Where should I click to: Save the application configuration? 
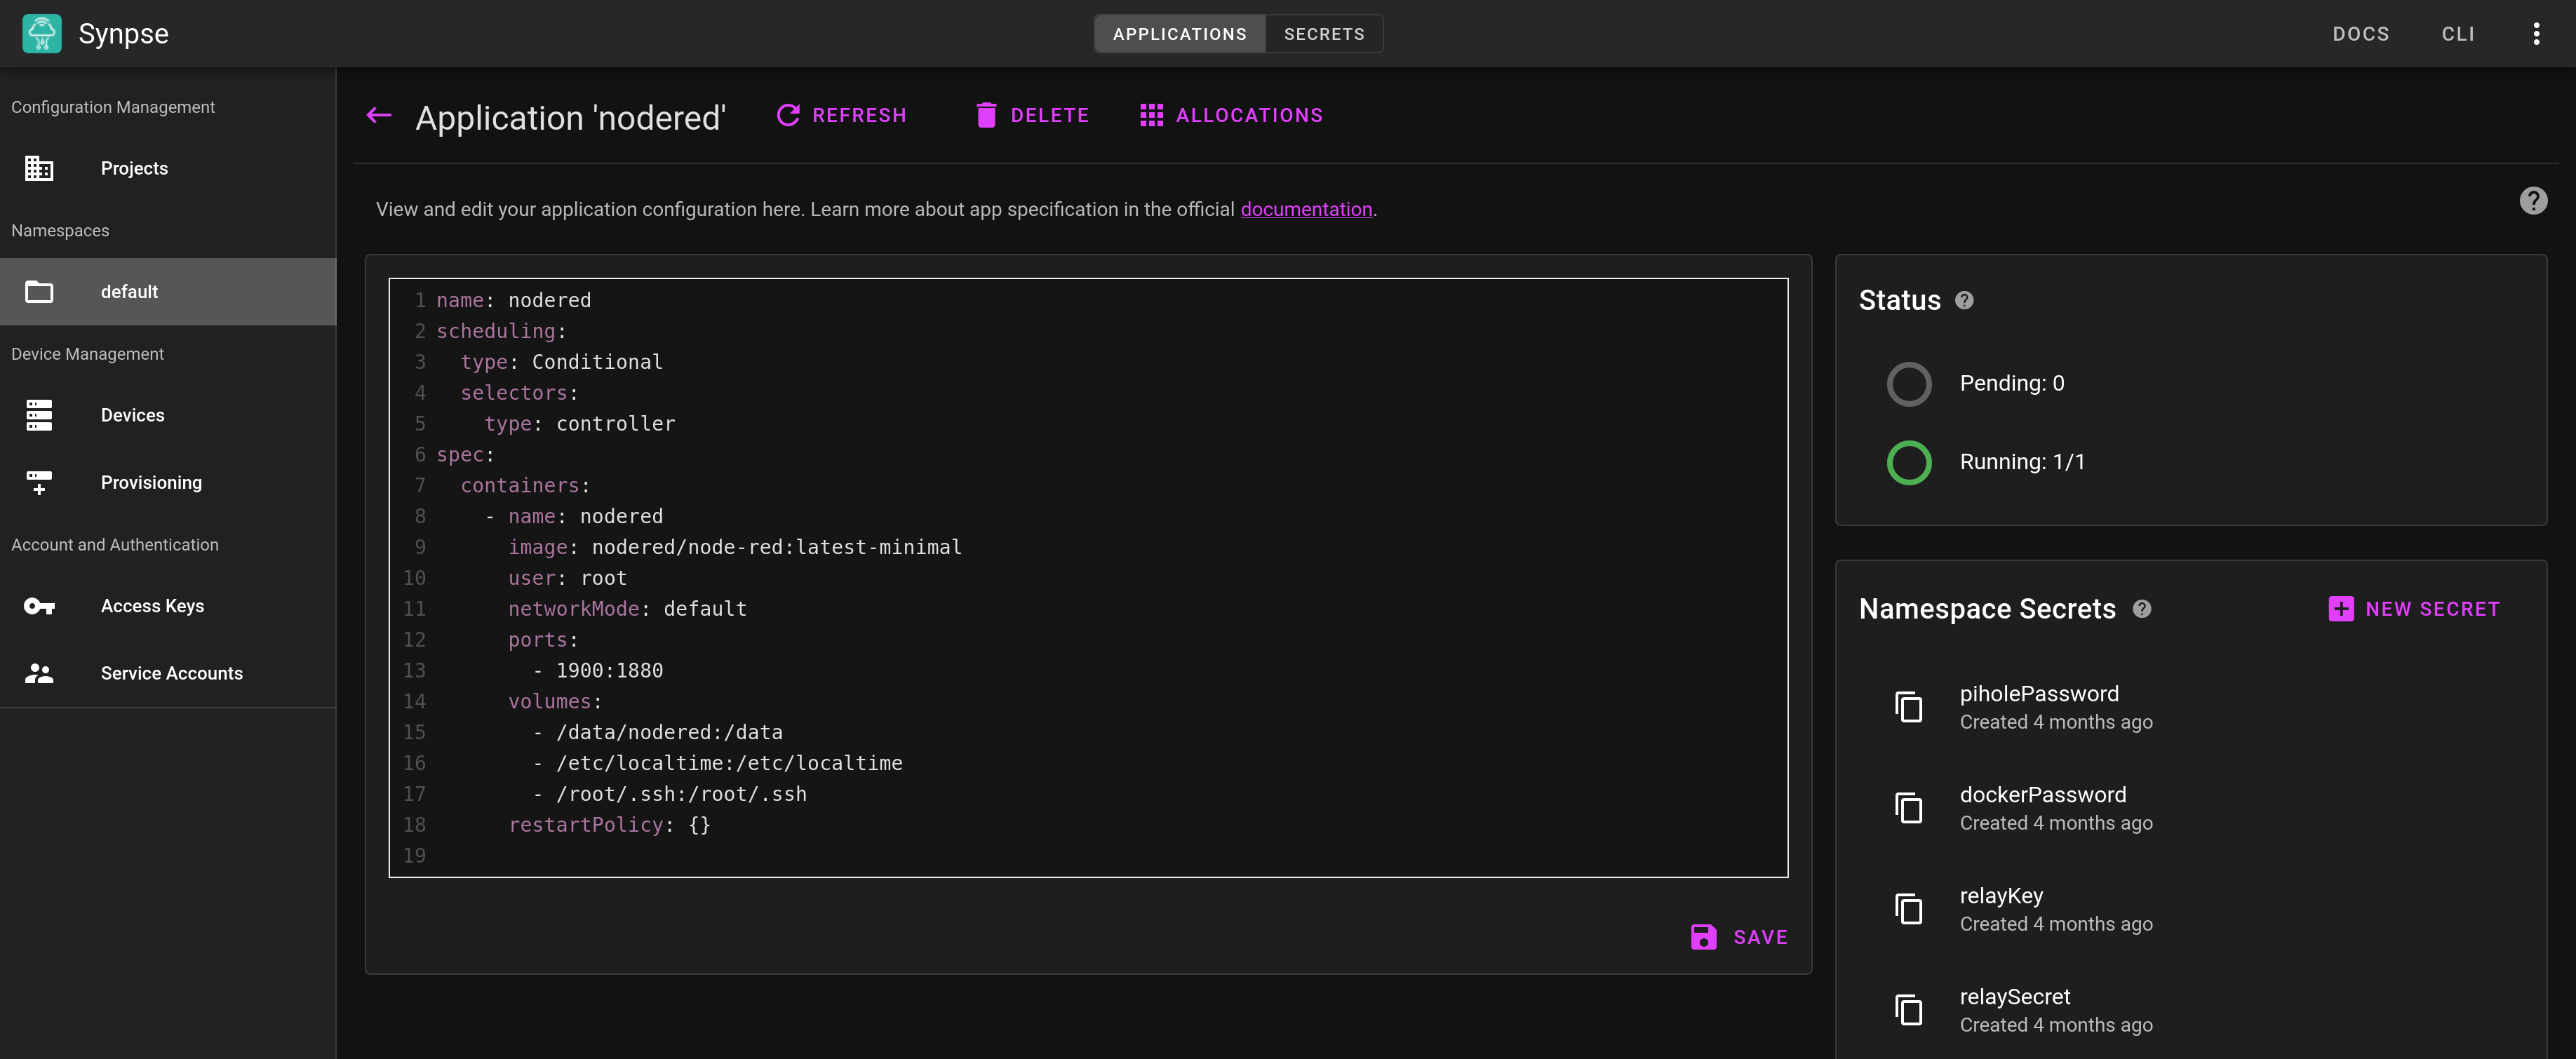click(x=1739, y=937)
